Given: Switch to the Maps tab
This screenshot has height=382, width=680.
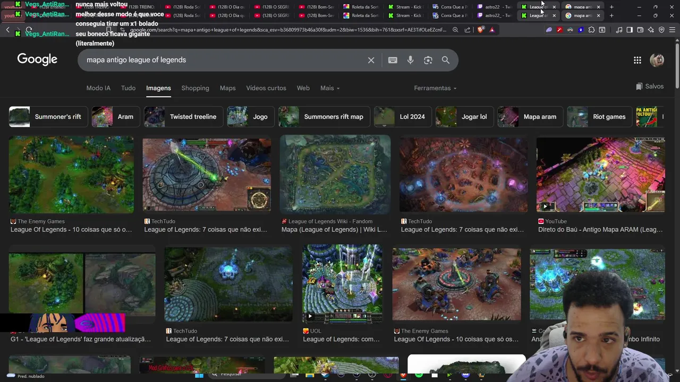Looking at the screenshot, I should click(227, 88).
